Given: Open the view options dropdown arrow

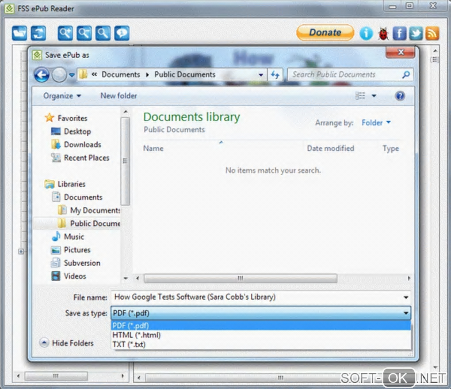Looking at the screenshot, I should 374,96.
